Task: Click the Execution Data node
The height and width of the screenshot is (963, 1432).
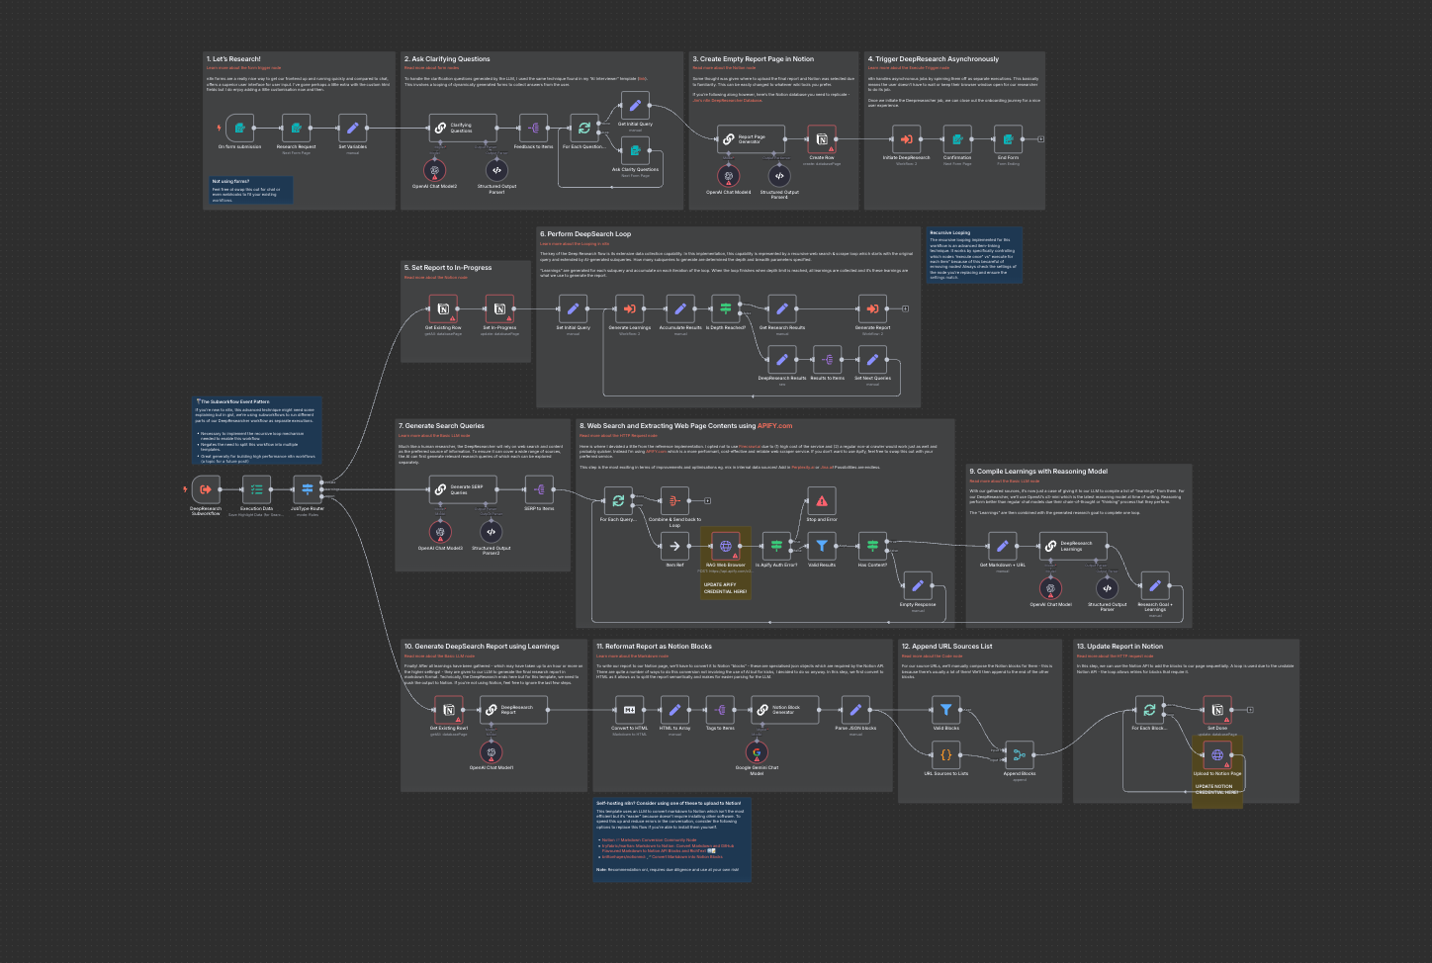Action: [256, 489]
